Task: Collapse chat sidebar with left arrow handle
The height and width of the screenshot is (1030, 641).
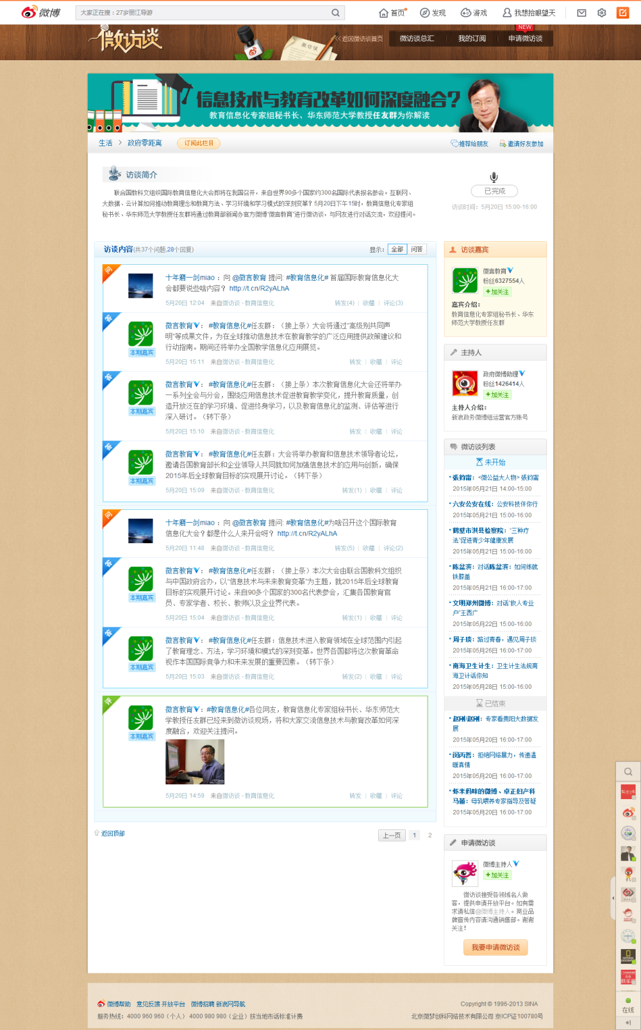Action: (613, 898)
